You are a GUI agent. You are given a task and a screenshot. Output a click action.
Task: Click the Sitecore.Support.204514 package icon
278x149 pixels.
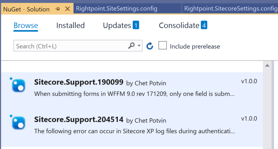(x=18, y=123)
